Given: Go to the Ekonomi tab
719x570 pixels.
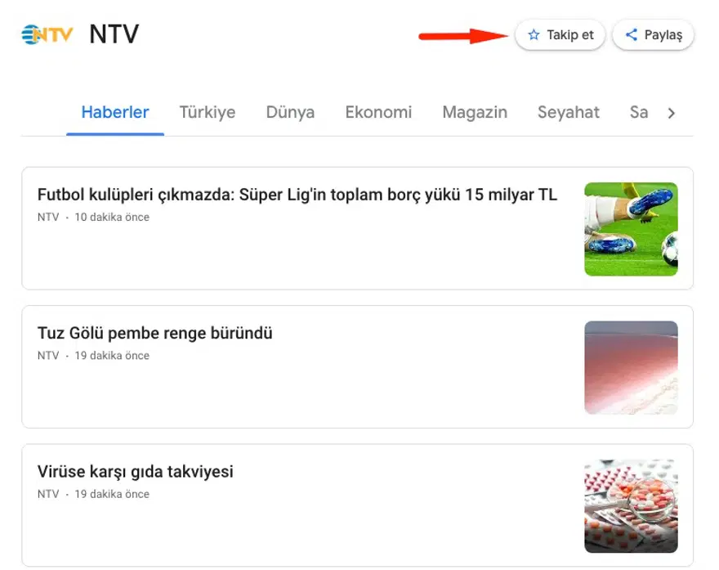Looking at the screenshot, I should coord(378,112).
